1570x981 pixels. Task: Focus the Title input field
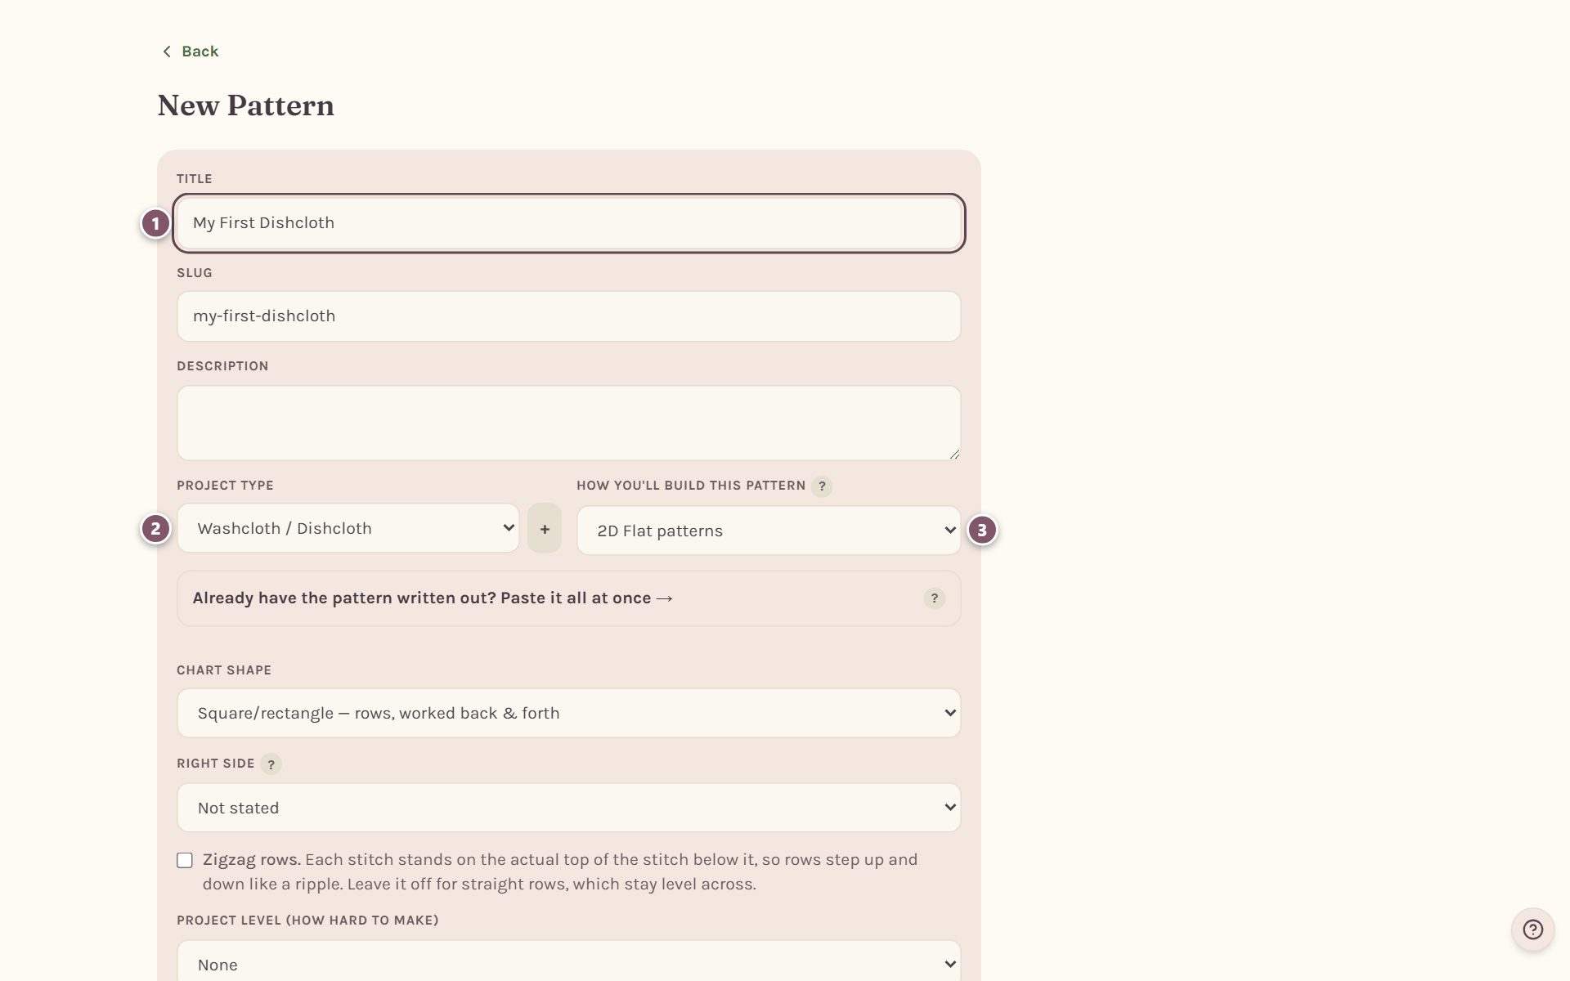point(569,223)
